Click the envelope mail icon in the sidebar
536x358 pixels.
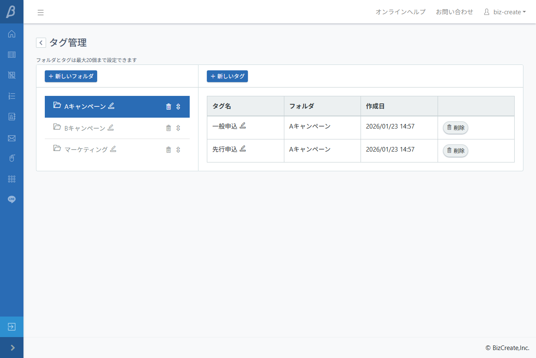(11, 137)
